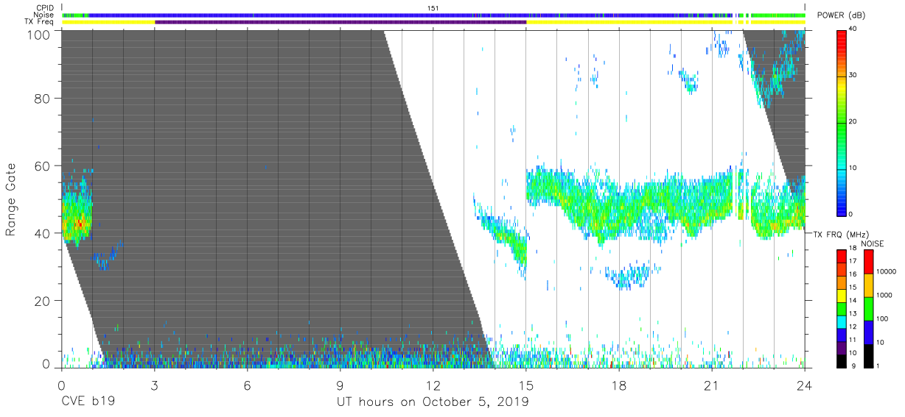
Task: Click the x-axis tick label '12'
Action: 433,385
